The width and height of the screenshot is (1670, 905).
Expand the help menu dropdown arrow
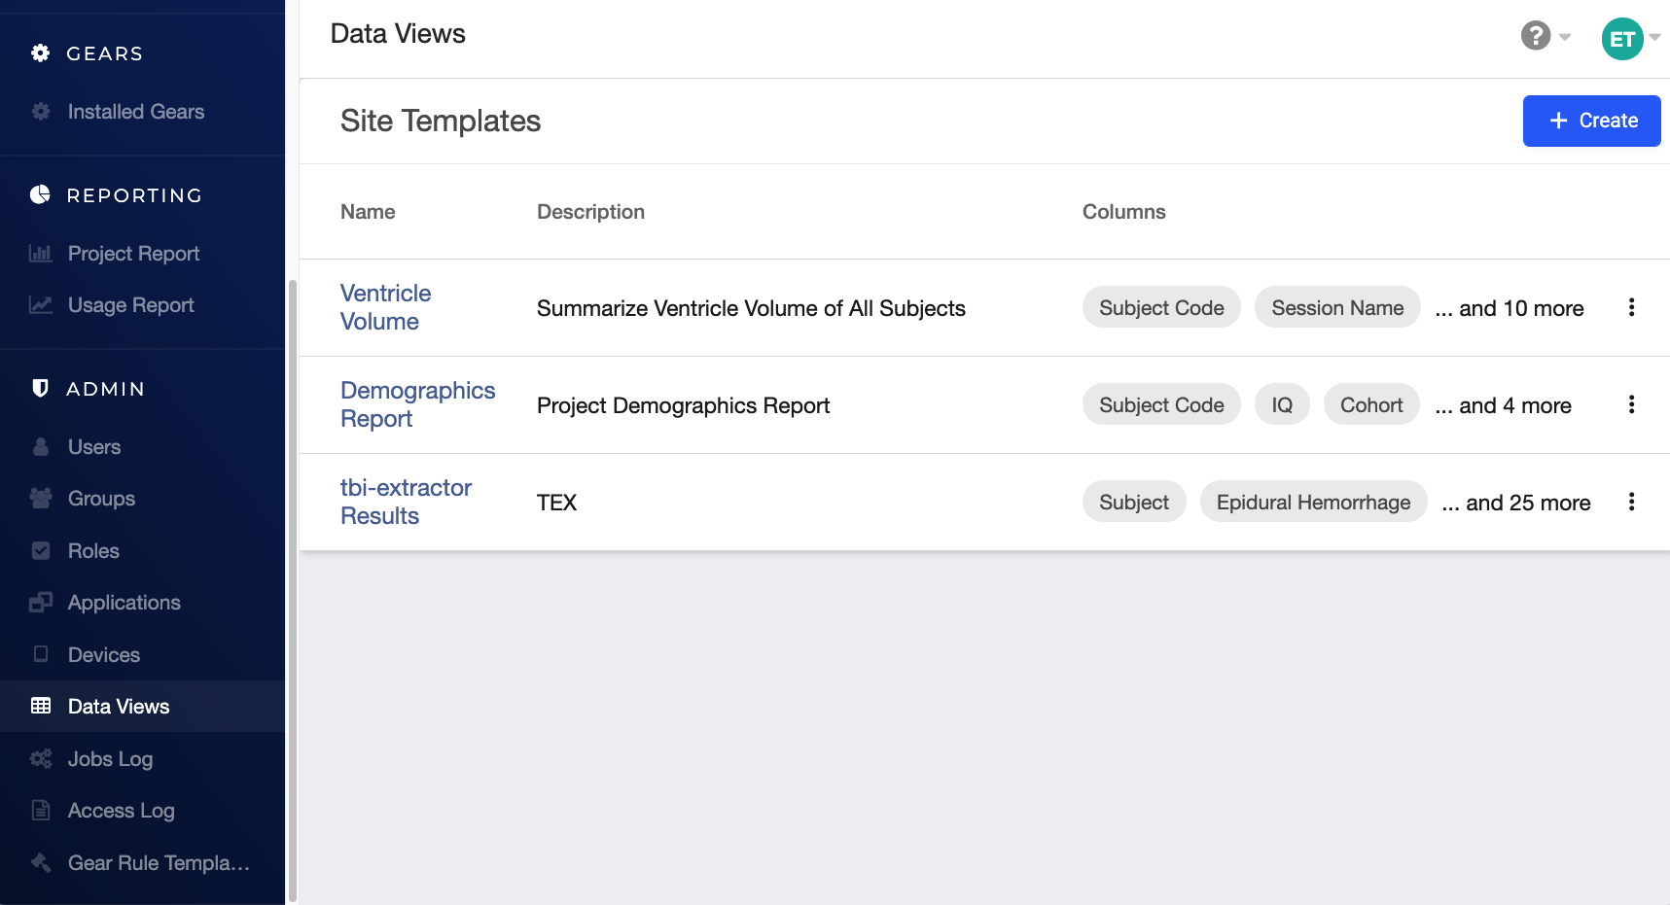[x=1564, y=37]
